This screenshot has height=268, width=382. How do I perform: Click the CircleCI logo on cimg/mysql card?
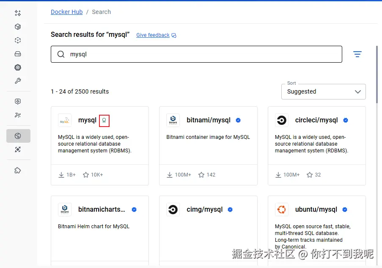pyautogui.click(x=173, y=210)
